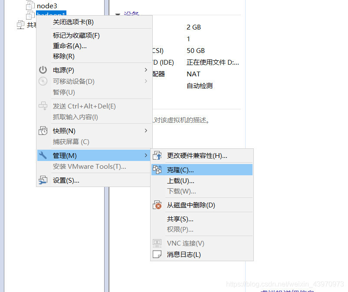Click the power icon beside 电源(P)
The height and width of the screenshot is (292, 348).
pos(43,70)
